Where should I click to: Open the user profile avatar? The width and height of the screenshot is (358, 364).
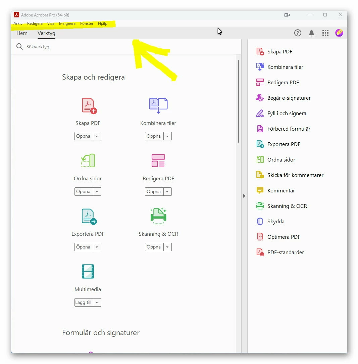(339, 33)
